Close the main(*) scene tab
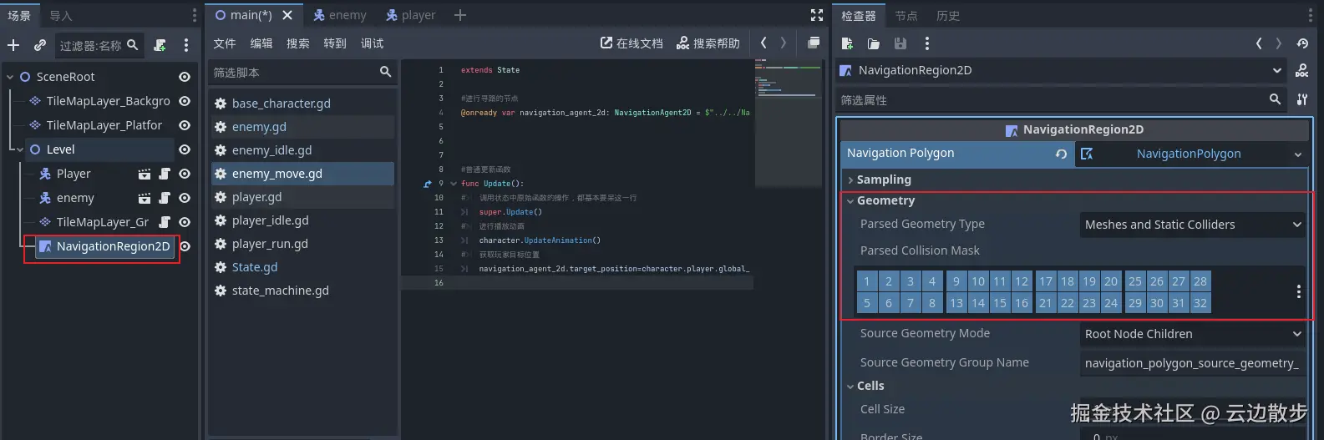 coord(287,15)
